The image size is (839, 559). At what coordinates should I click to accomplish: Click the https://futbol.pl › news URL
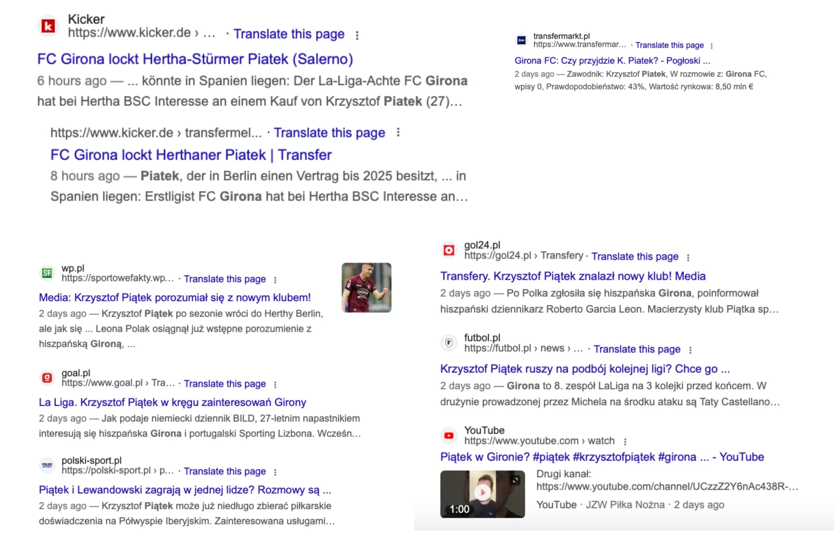tap(524, 348)
